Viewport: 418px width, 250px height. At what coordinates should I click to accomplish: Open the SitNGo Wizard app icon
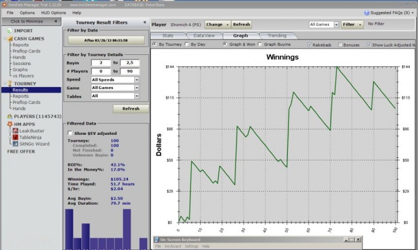click(16, 144)
